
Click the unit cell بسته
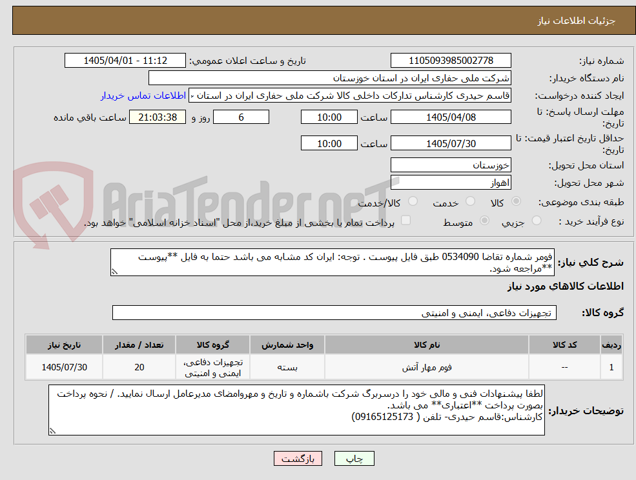click(287, 367)
